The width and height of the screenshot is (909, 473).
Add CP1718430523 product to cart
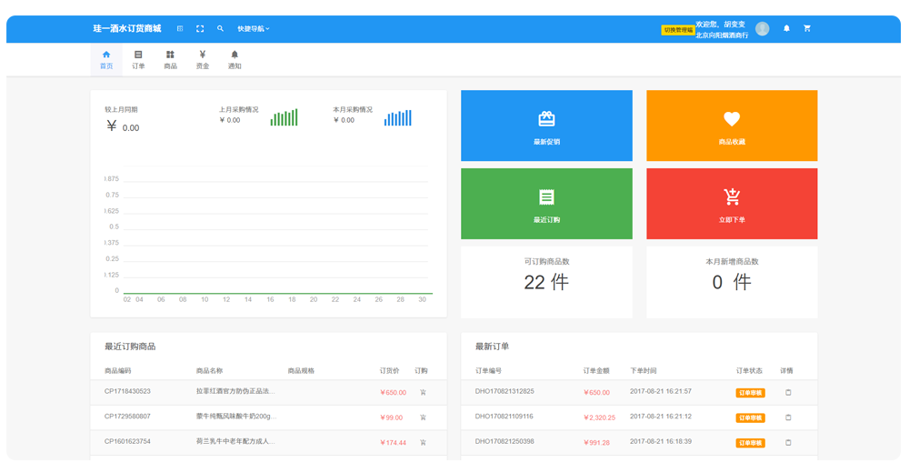click(424, 392)
